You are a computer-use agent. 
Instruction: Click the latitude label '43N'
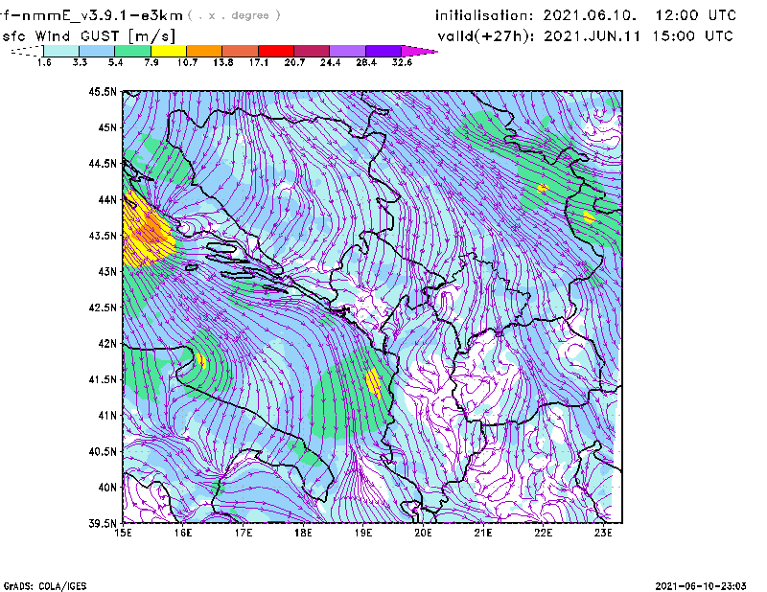click(x=107, y=271)
